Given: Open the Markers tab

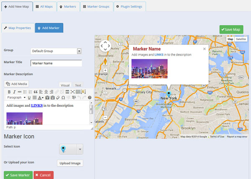Looking at the screenshot, I should (x=68, y=7).
